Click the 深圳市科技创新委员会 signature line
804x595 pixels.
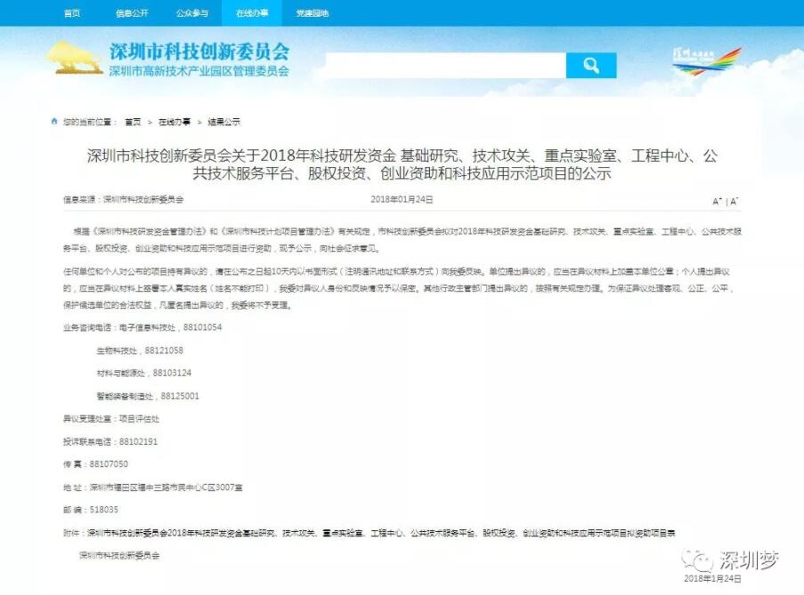(x=119, y=556)
